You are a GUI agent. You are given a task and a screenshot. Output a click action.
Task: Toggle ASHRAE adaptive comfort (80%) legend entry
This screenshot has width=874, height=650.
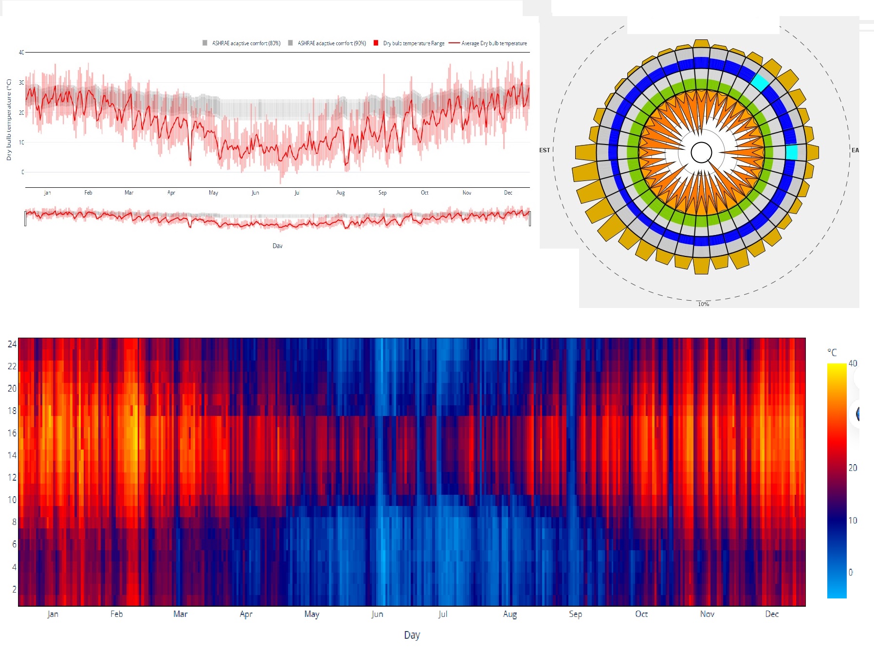242,43
